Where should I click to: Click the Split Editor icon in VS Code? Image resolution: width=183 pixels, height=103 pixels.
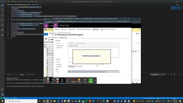(177, 5)
